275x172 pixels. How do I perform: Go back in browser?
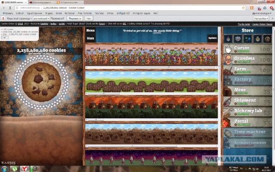[x=4, y=8]
